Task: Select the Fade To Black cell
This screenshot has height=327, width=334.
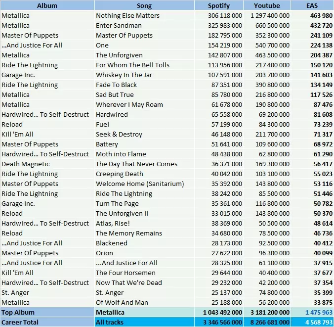Action: (144, 85)
